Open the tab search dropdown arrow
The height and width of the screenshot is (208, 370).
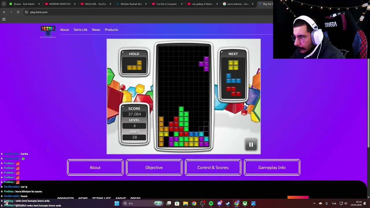[x=4, y=4]
